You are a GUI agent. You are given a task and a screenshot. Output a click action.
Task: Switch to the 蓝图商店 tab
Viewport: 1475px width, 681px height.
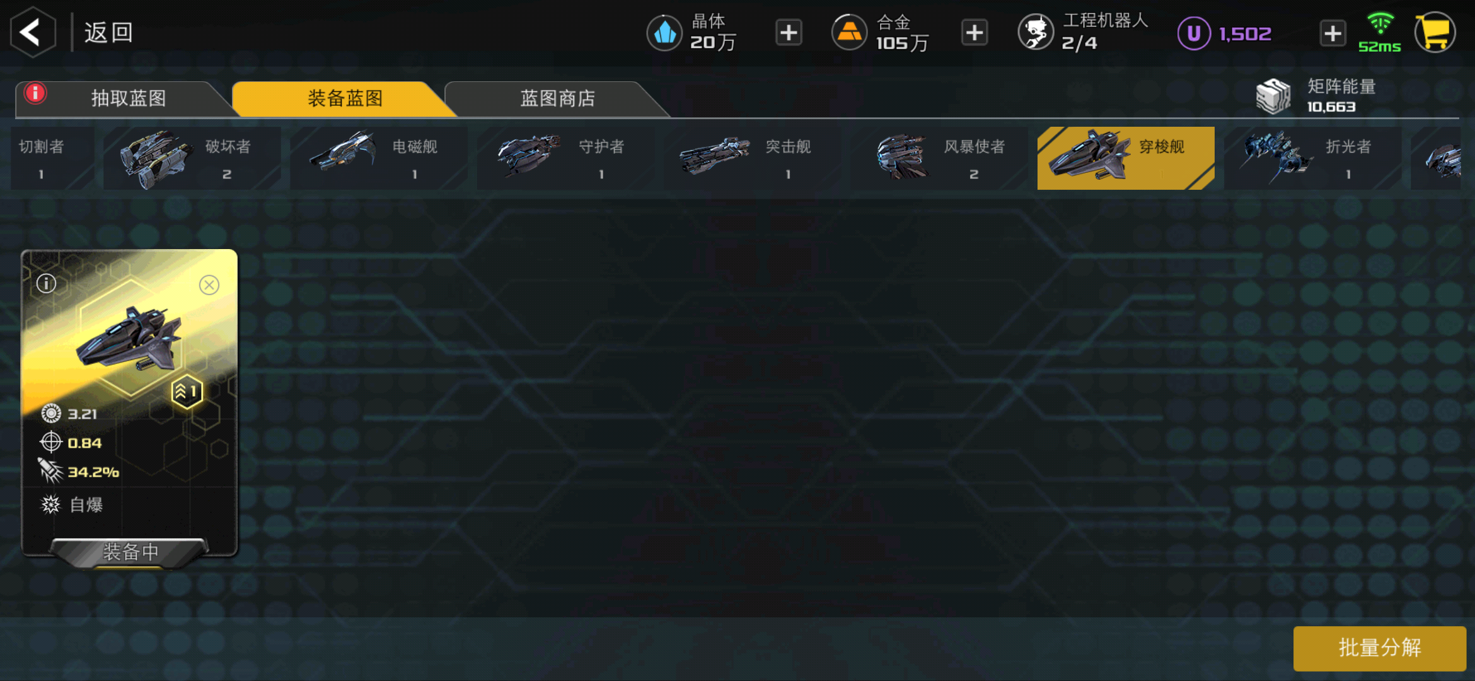coord(557,98)
